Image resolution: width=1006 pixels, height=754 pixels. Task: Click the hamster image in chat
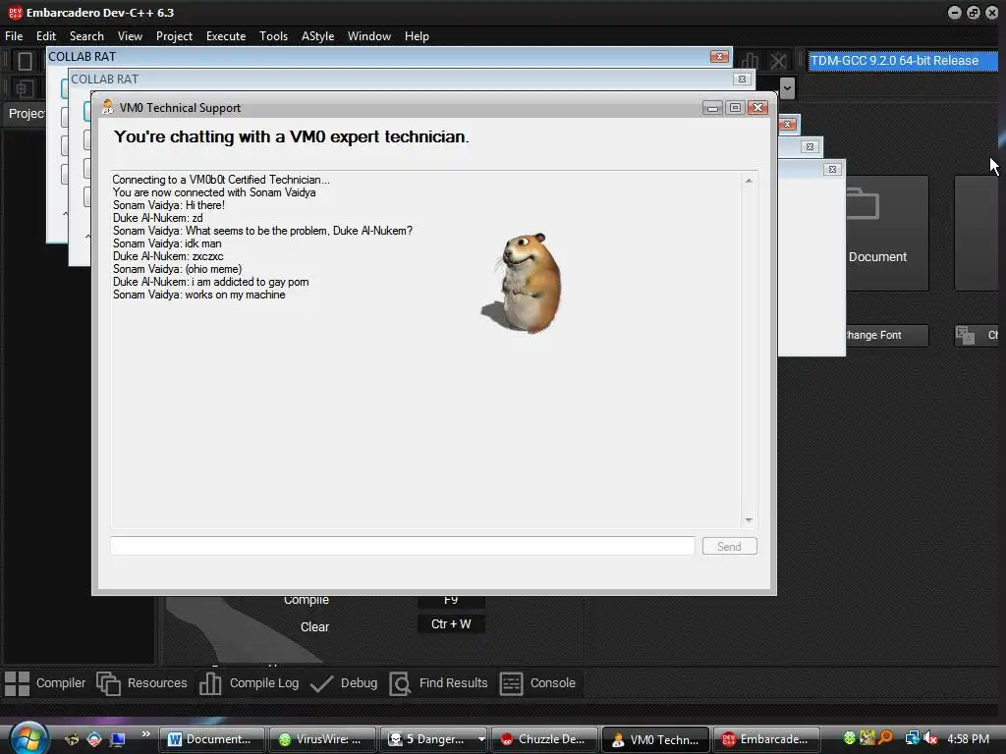[x=523, y=283]
